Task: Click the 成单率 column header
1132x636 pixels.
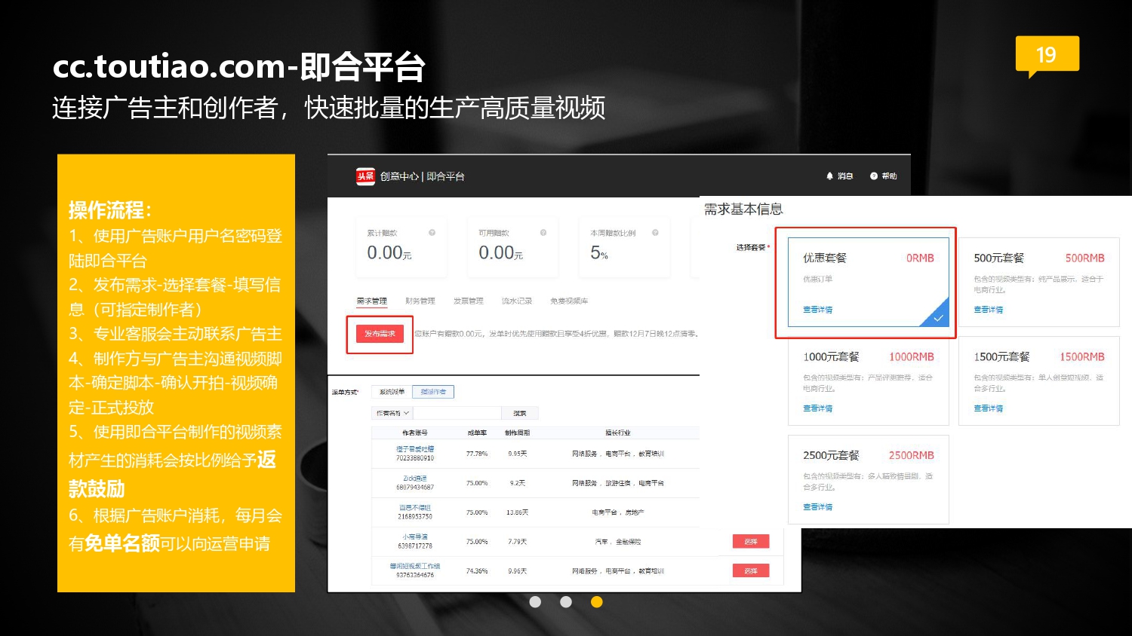Action: [477, 433]
